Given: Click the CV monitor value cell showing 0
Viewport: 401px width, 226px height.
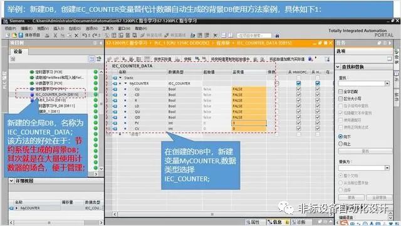Looking at the screenshot, I should tap(249, 128).
